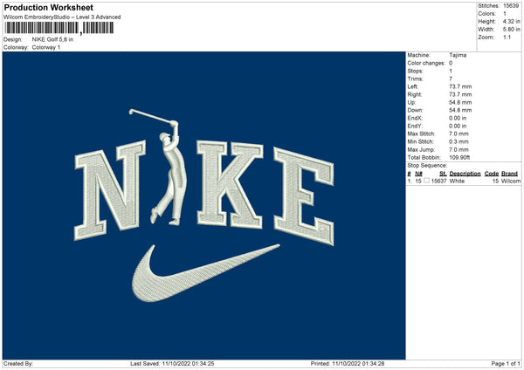Screen dimensions: 524x370
Task: Click the "Max Stitch:" label
Action: [421, 134]
